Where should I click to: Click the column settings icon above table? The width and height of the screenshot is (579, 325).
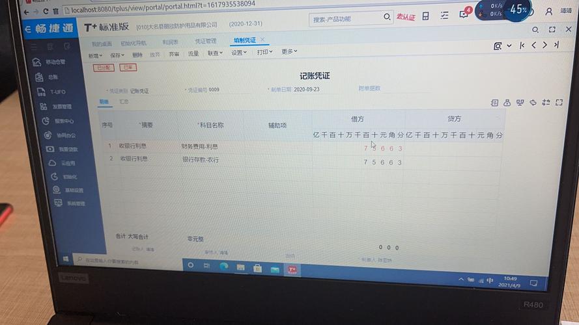point(546,103)
